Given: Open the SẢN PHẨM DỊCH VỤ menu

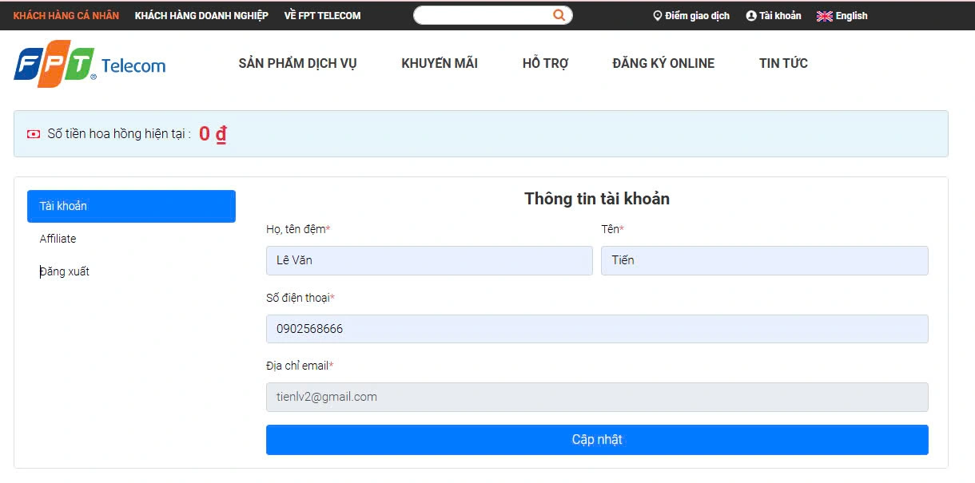Looking at the screenshot, I should pyautogui.click(x=297, y=64).
